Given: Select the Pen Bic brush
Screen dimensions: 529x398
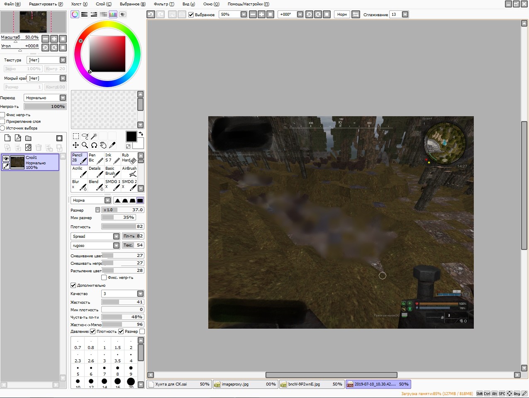Looking at the screenshot, I should click(x=96, y=159).
